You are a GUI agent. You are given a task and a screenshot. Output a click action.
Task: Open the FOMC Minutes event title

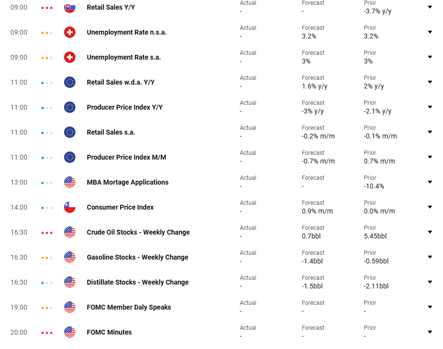109,332
